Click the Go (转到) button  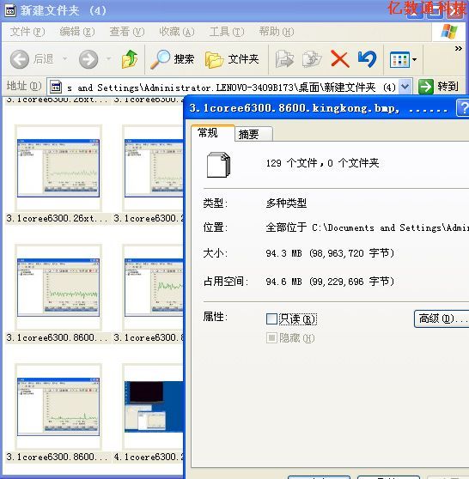tap(438, 87)
